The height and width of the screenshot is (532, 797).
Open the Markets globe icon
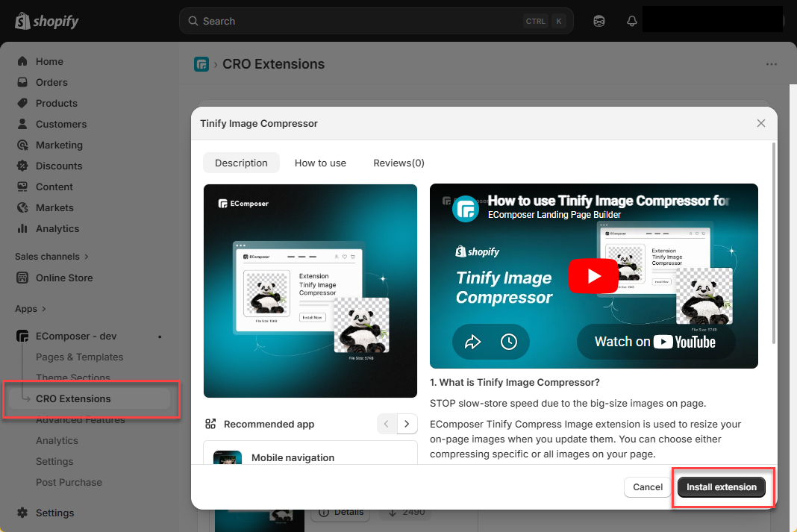point(22,207)
